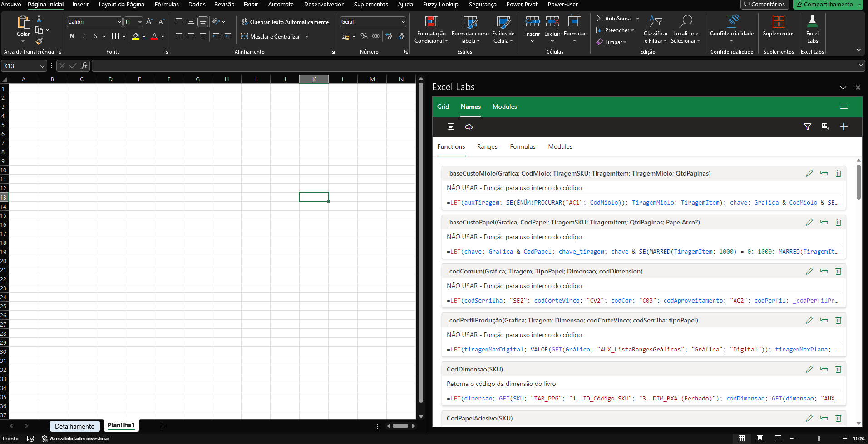
Task: Switch to the Ranges sub-tab
Action: 487,146
